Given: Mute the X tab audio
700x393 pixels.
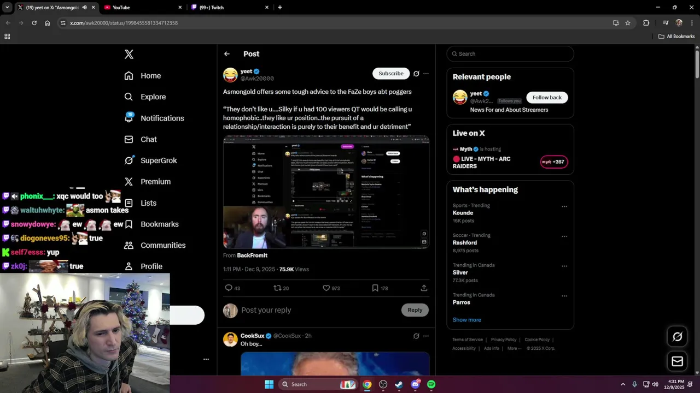Looking at the screenshot, I should (x=84, y=8).
